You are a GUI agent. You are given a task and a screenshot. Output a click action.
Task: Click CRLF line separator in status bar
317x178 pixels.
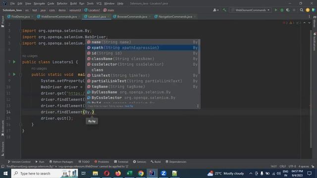tap(283, 167)
